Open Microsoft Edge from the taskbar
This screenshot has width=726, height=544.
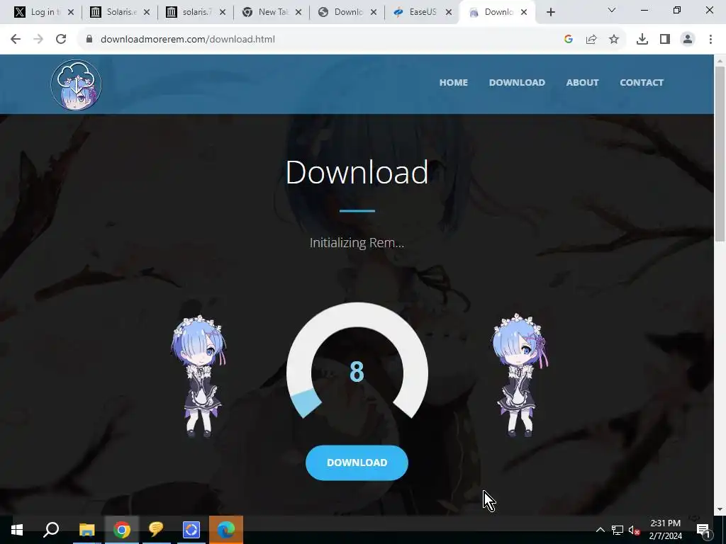226,530
